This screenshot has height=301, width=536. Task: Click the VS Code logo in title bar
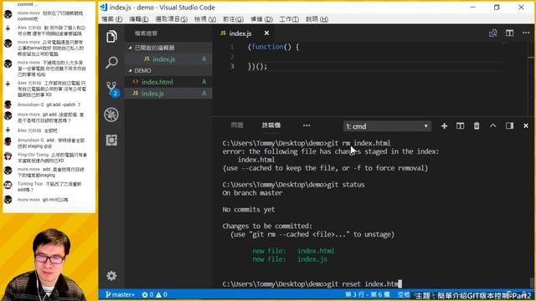pos(104,8)
